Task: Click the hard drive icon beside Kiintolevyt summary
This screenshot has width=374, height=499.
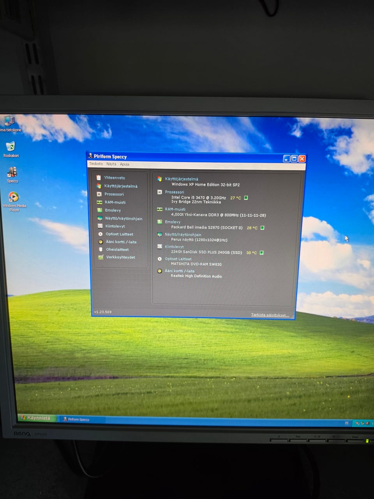Action: [x=159, y=246]
